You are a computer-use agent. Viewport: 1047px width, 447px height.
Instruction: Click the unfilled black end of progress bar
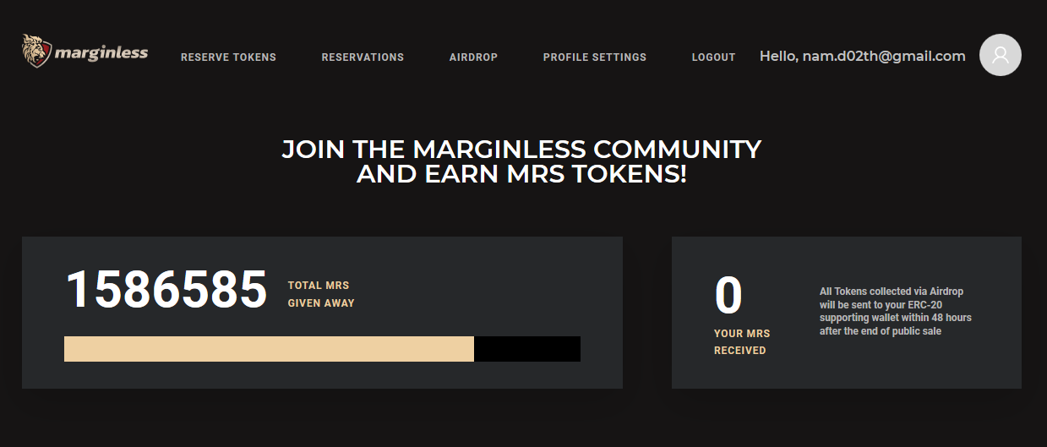pos(527,349)
